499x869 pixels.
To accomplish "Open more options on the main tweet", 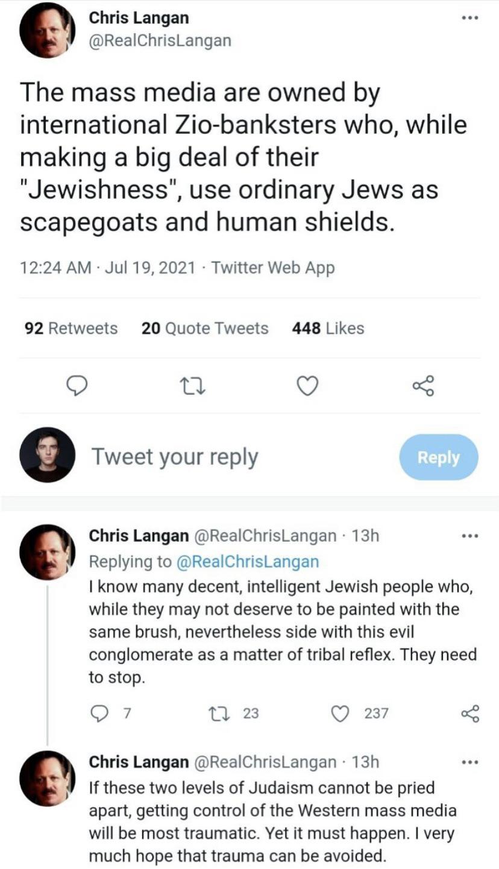I will pyautogui.click(x=469, y=18).
